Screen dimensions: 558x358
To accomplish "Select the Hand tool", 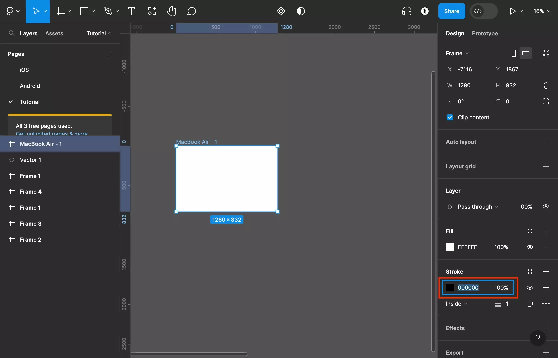I will coord(171,11).
